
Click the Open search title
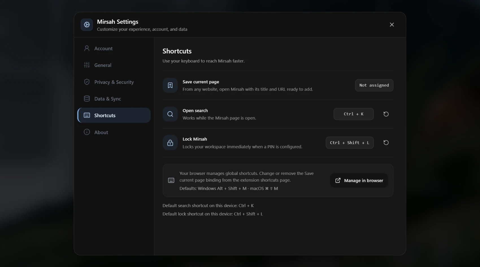pos(195,110)
